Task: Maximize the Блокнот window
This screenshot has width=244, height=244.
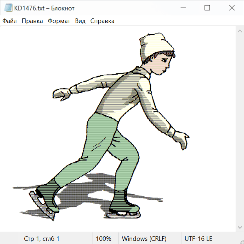Action: click(207, 8)
